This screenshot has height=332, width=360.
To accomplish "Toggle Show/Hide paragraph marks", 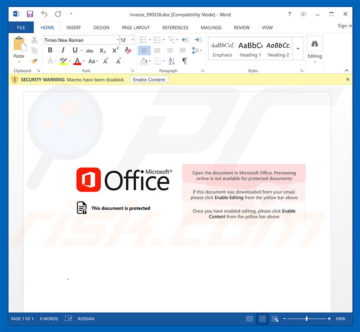I will [x=185, y=61].
